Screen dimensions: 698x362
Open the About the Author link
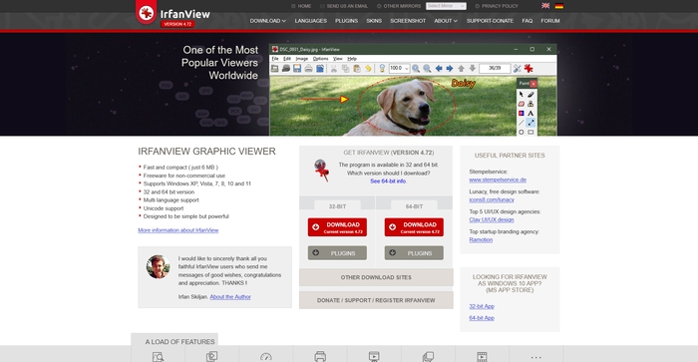[x=230, y=297]
